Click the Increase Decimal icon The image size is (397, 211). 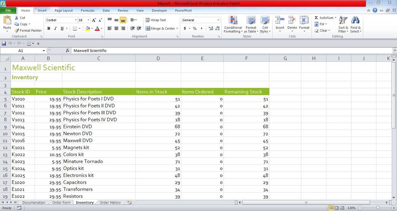tap(211, 29)
